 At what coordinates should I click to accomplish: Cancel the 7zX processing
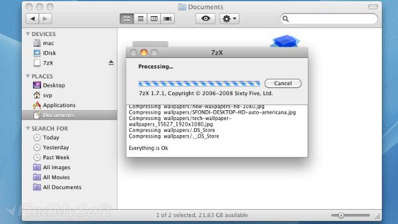[283, 83]
